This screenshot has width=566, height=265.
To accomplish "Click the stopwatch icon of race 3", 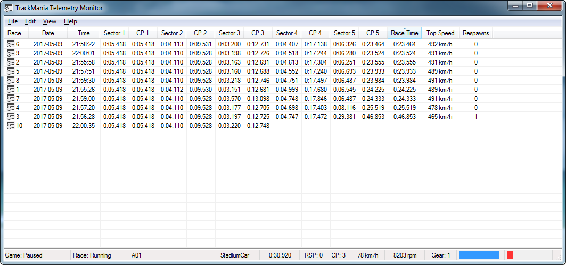I will pyautogui.click(x=11, y=116).
